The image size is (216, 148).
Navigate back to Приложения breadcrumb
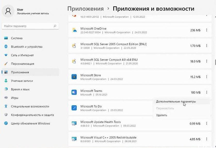tap(85, 9)
